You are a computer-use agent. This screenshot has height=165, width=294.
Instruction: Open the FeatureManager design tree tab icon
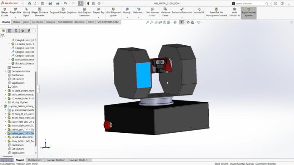(x=3, y=31)
